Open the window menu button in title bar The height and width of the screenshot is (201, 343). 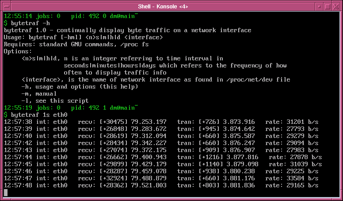click(7, 7)
